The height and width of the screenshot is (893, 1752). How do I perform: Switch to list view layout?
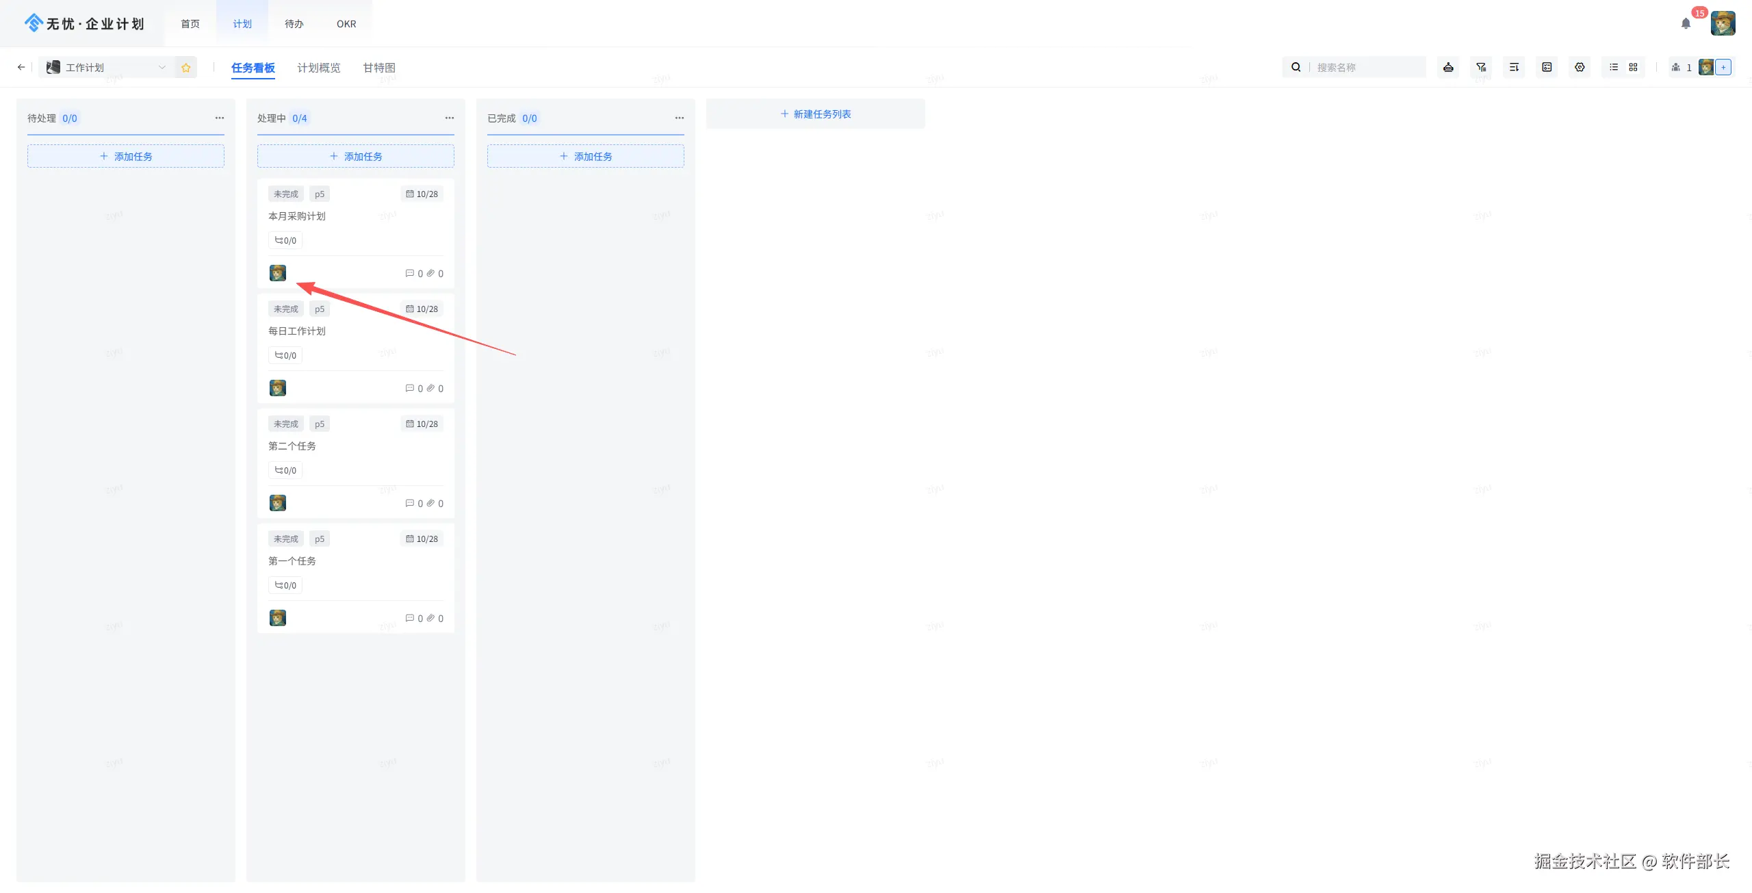click(1614, 67)
